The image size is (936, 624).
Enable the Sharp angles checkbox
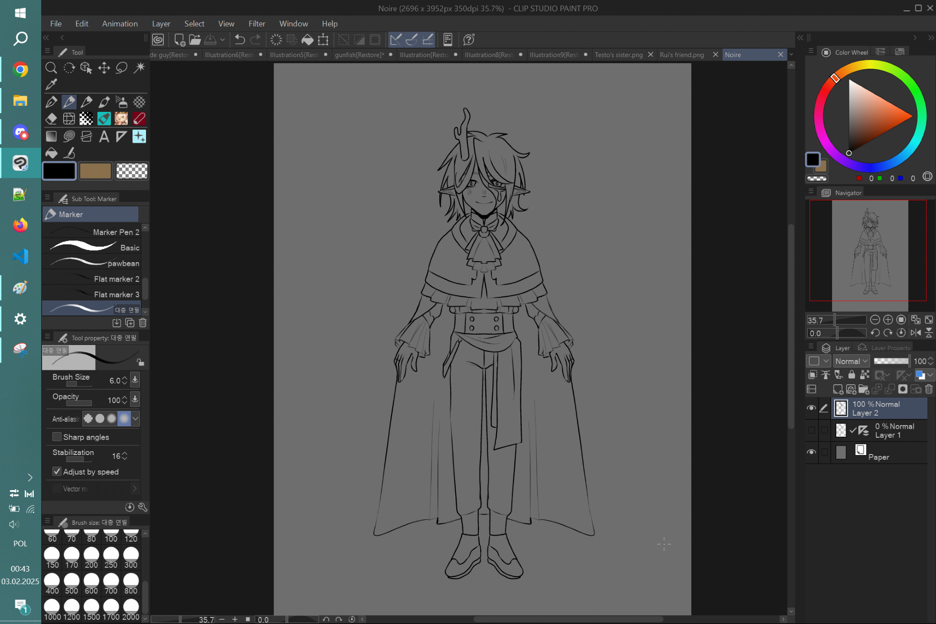click(57, 437)
